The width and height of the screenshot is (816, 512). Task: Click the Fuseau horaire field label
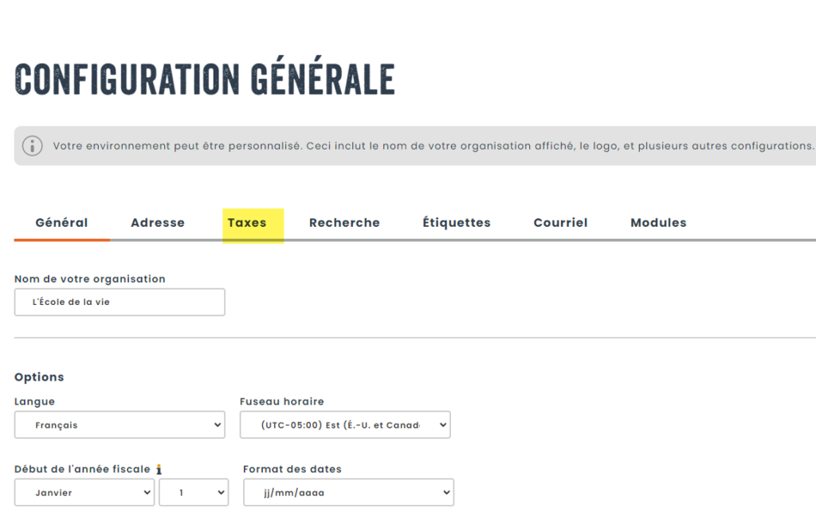[282, 401]
